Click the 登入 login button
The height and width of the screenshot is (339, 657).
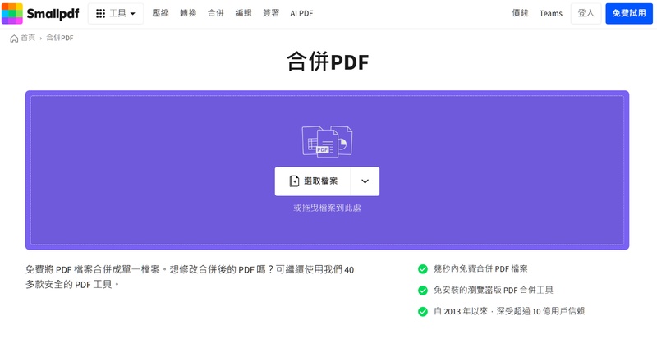point(586,13)
